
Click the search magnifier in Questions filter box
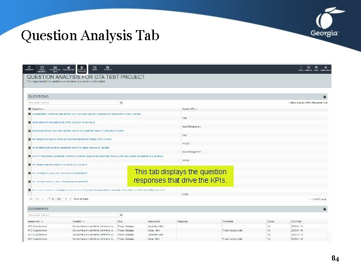(121, 103)
